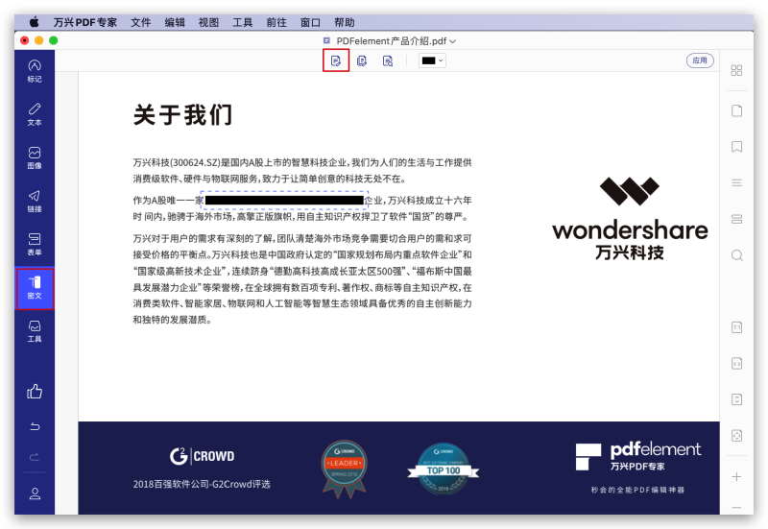Click the search and redact icon

[388, 60]
